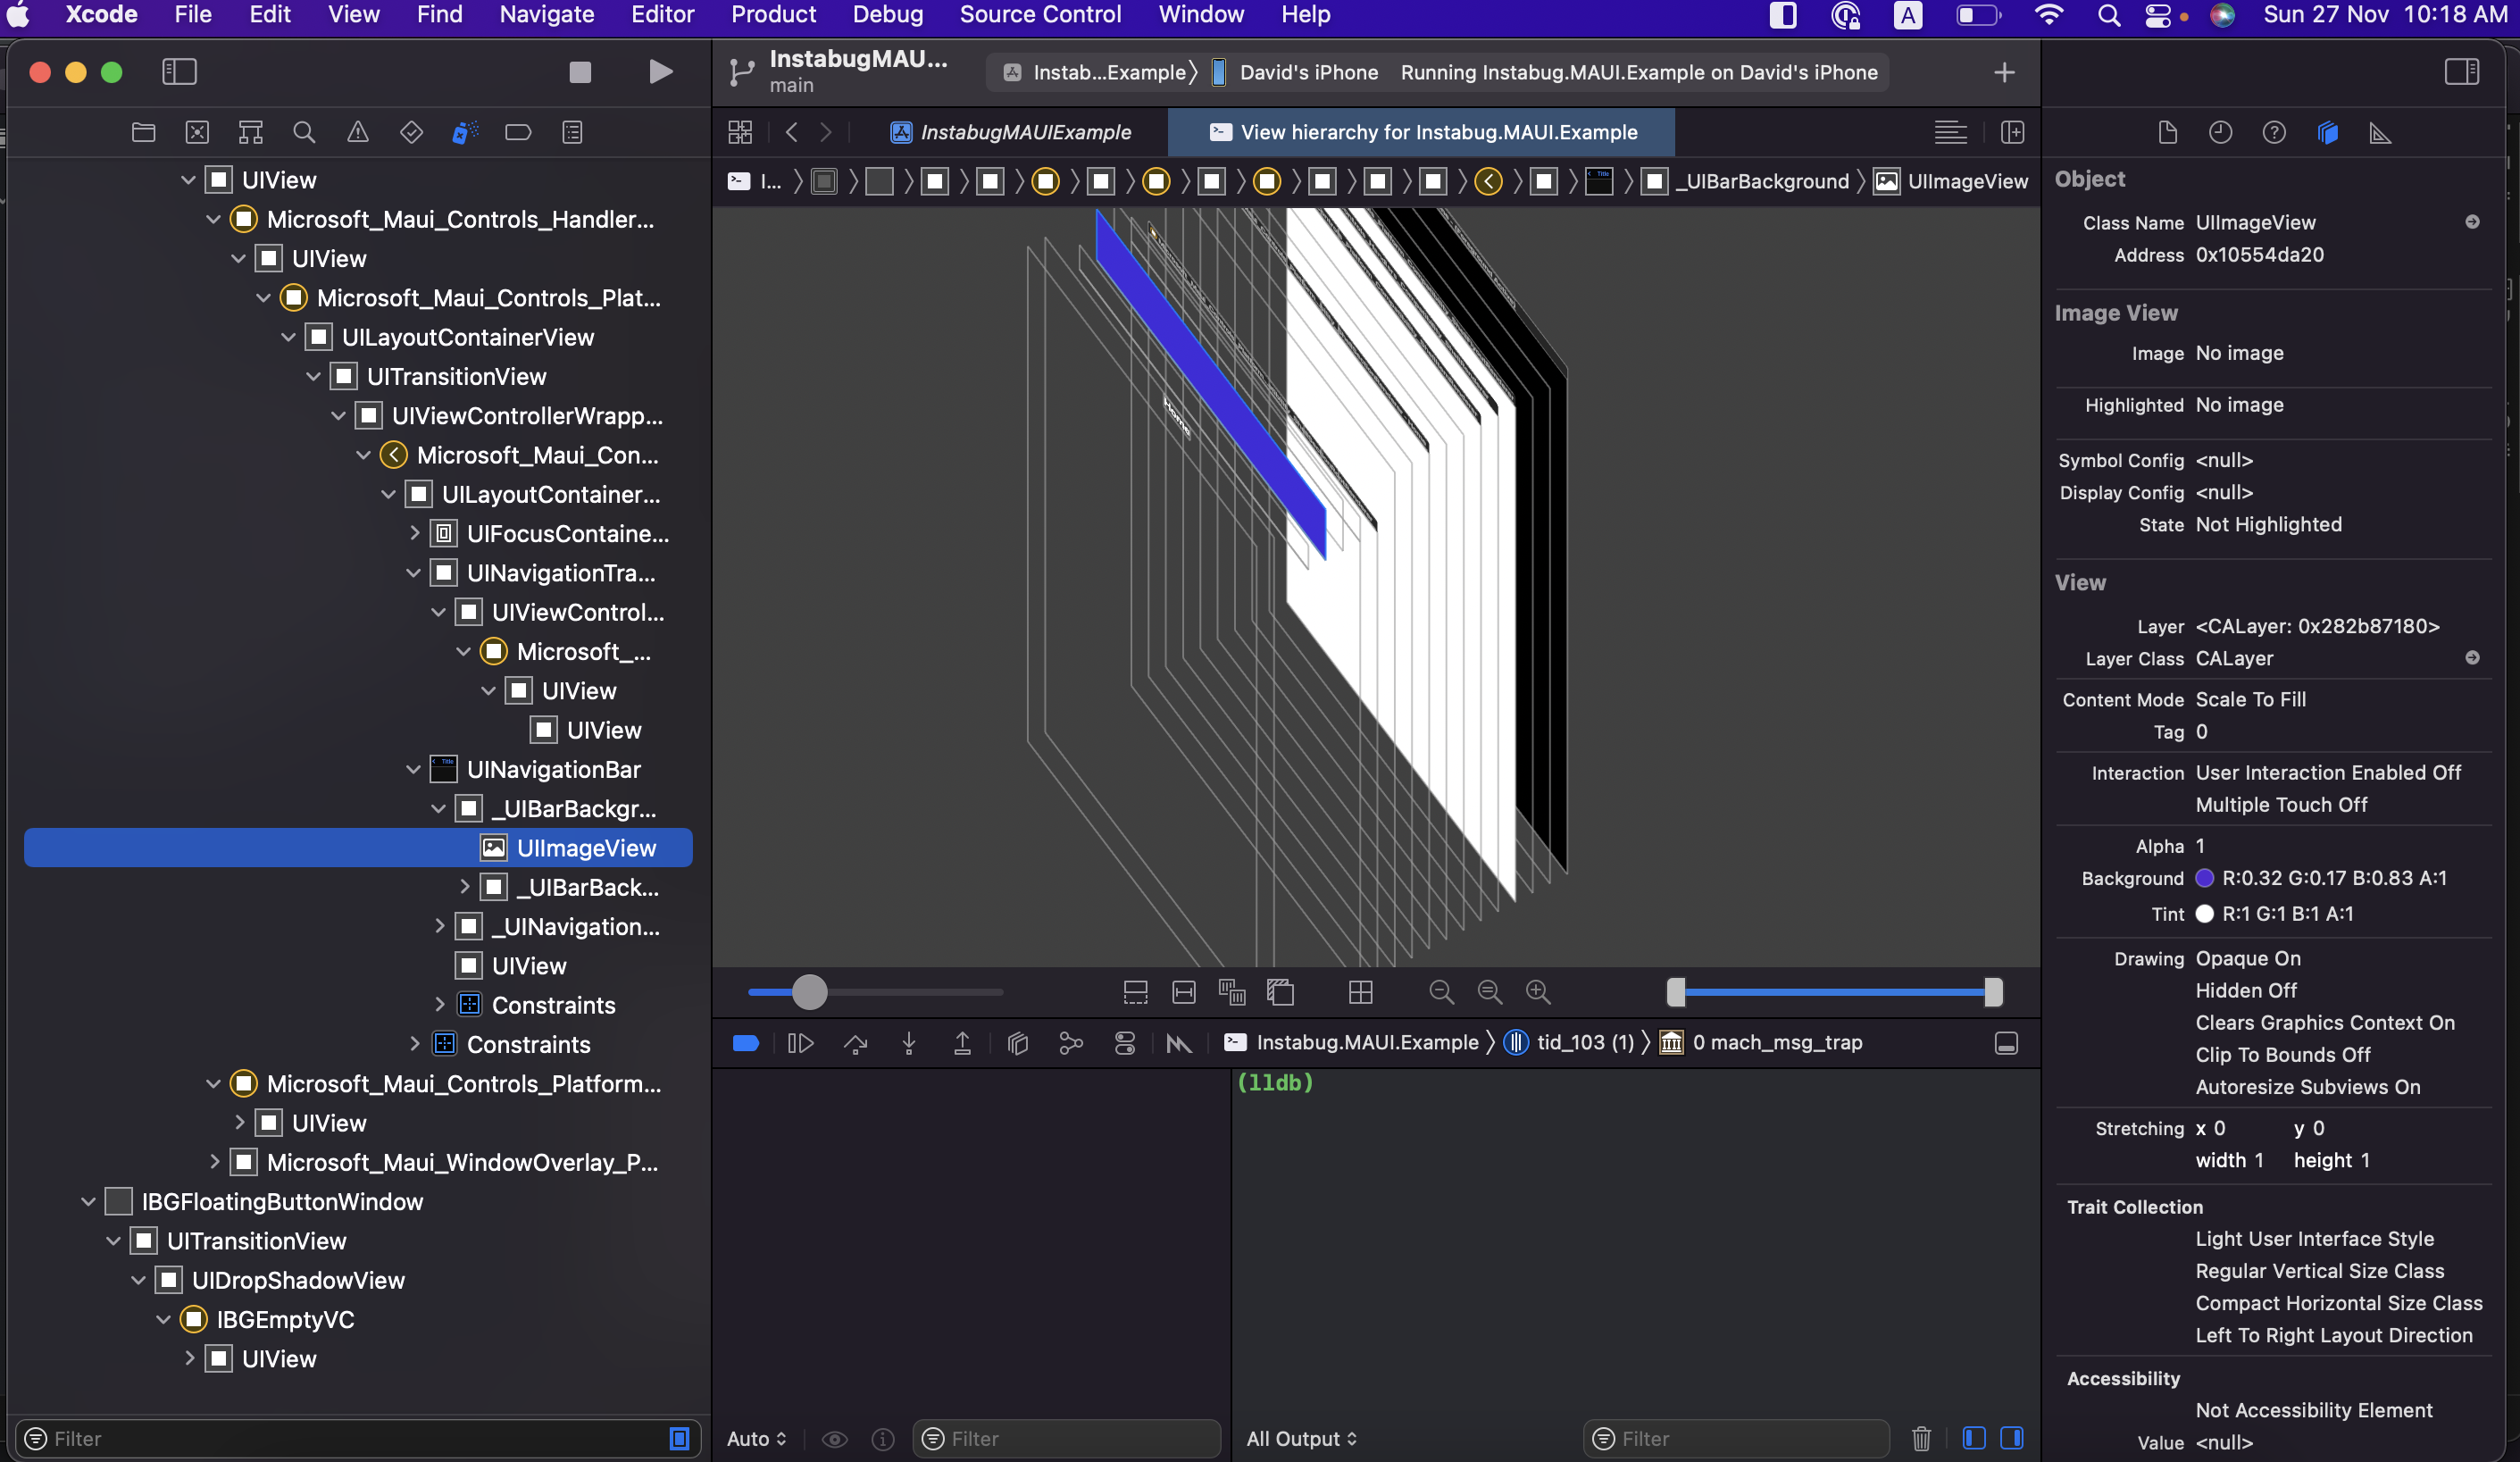Open the Product menu
Viewport: 2520px width, 1462px height.
pos(772,14)
